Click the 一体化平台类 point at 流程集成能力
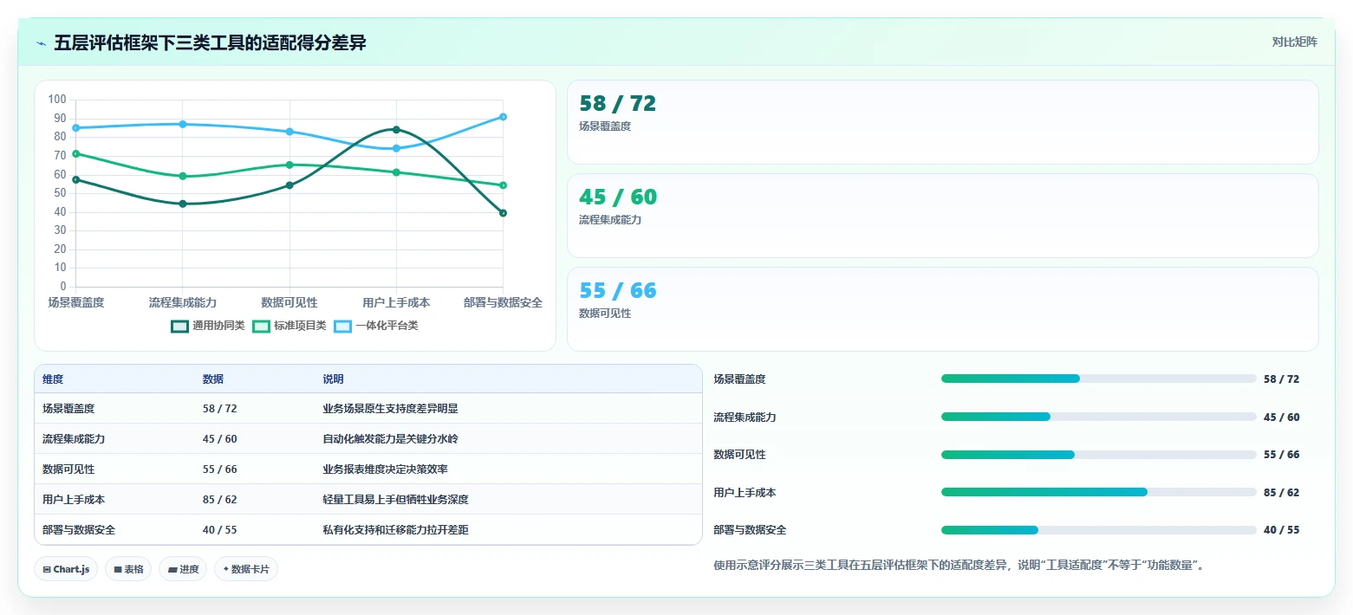The height and width of the screenshot is (615, 1353). [183, 124]
